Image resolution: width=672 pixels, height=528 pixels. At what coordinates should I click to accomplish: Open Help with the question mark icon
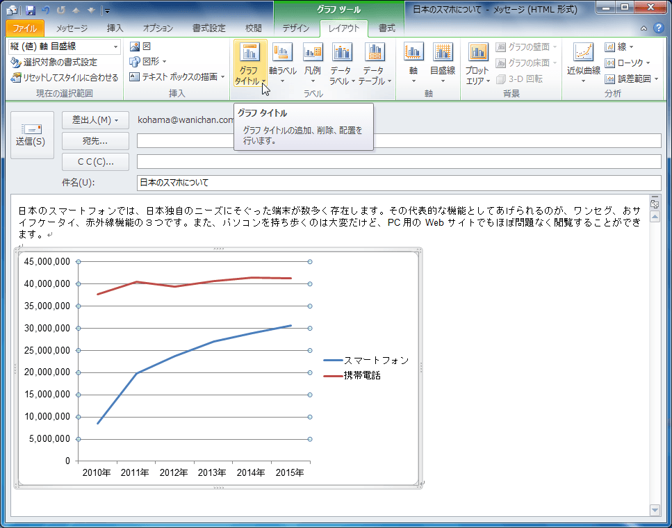click(658, 28)
